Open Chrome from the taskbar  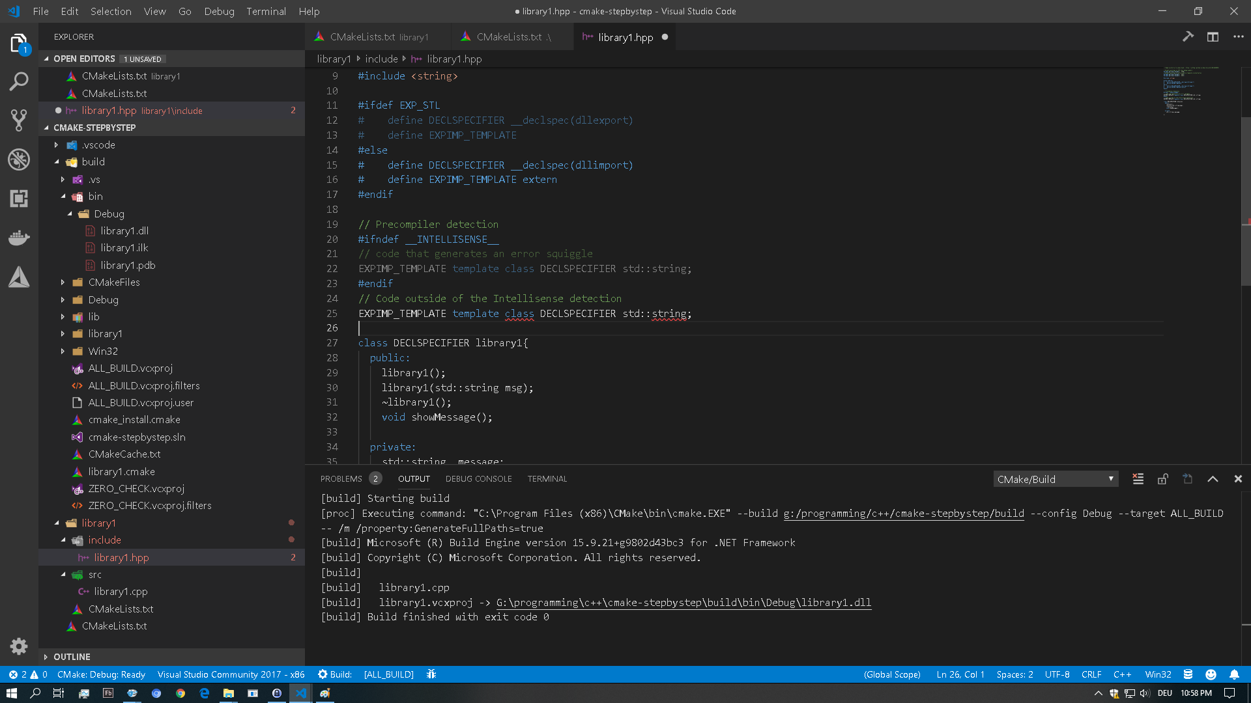[180, 693]
